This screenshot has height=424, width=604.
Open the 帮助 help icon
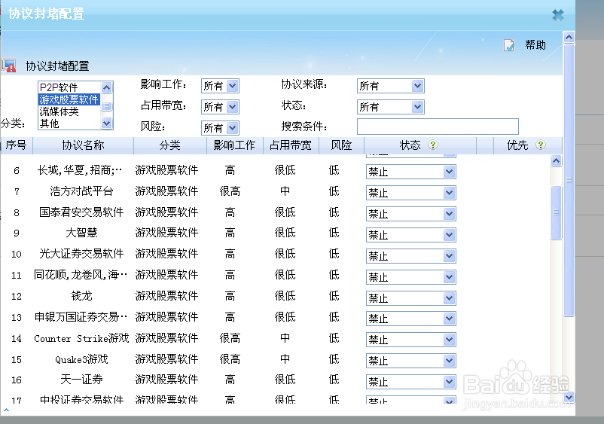click(509, 45)
